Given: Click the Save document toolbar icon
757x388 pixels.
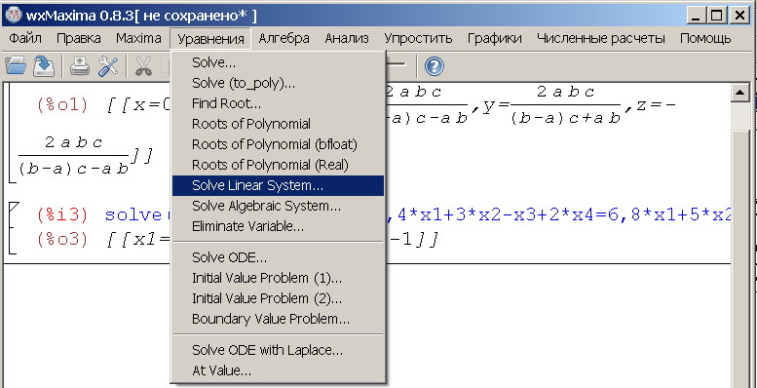Looking at the screenshot, I should coord(44,65).
